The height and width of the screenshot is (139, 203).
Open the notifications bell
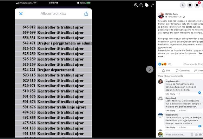pos(197,5)
